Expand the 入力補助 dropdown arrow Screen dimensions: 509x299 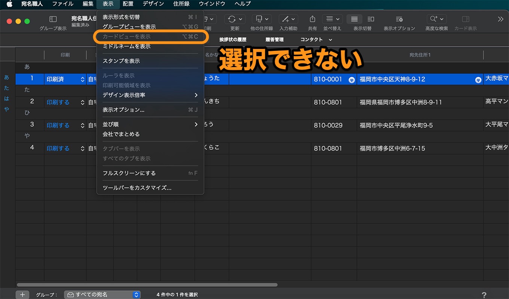click(293, 19)
